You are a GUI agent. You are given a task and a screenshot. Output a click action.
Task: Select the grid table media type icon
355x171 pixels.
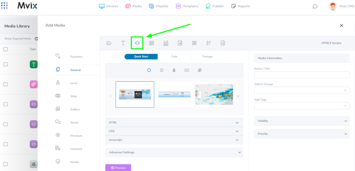point(194,43)
